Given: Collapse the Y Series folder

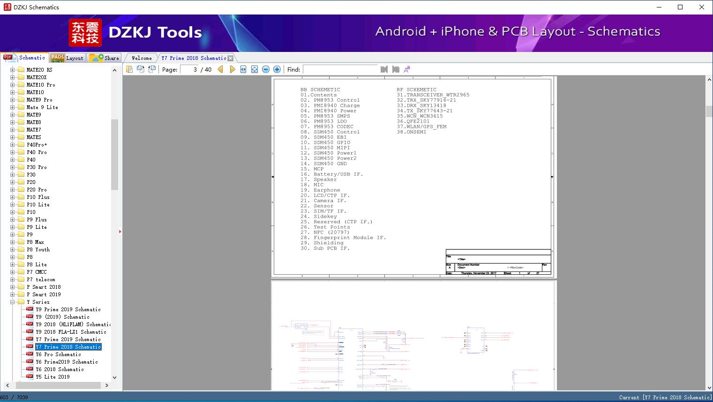Looking at the screenshot, I should (13, 302).
